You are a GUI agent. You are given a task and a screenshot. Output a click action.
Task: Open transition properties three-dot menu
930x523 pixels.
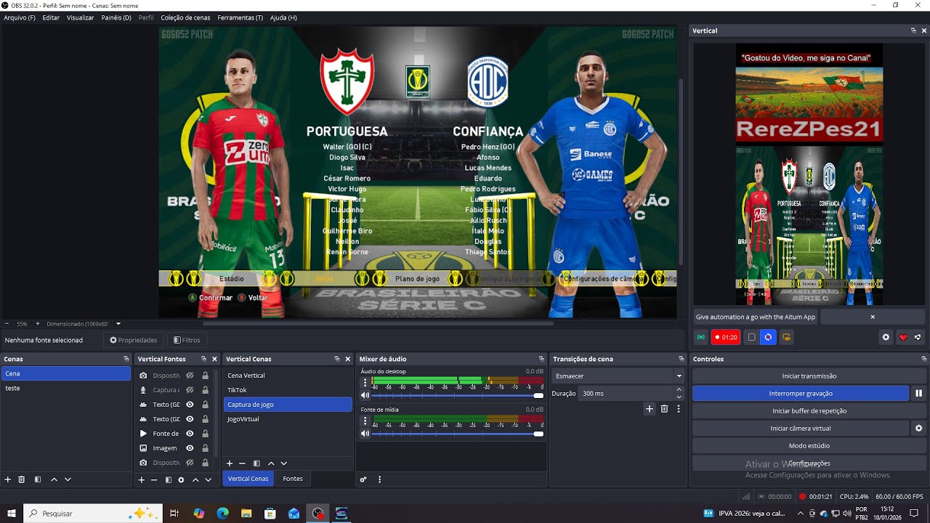679,409
